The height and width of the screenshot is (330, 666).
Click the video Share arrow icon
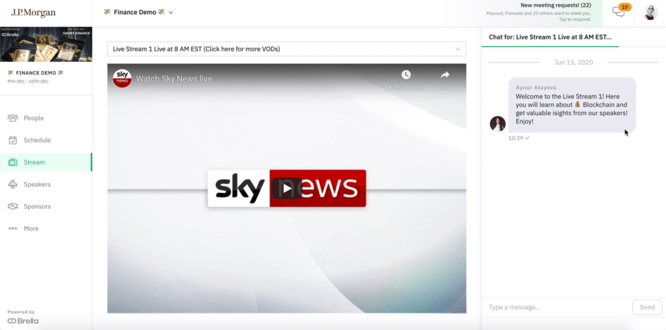pos(445,75)
